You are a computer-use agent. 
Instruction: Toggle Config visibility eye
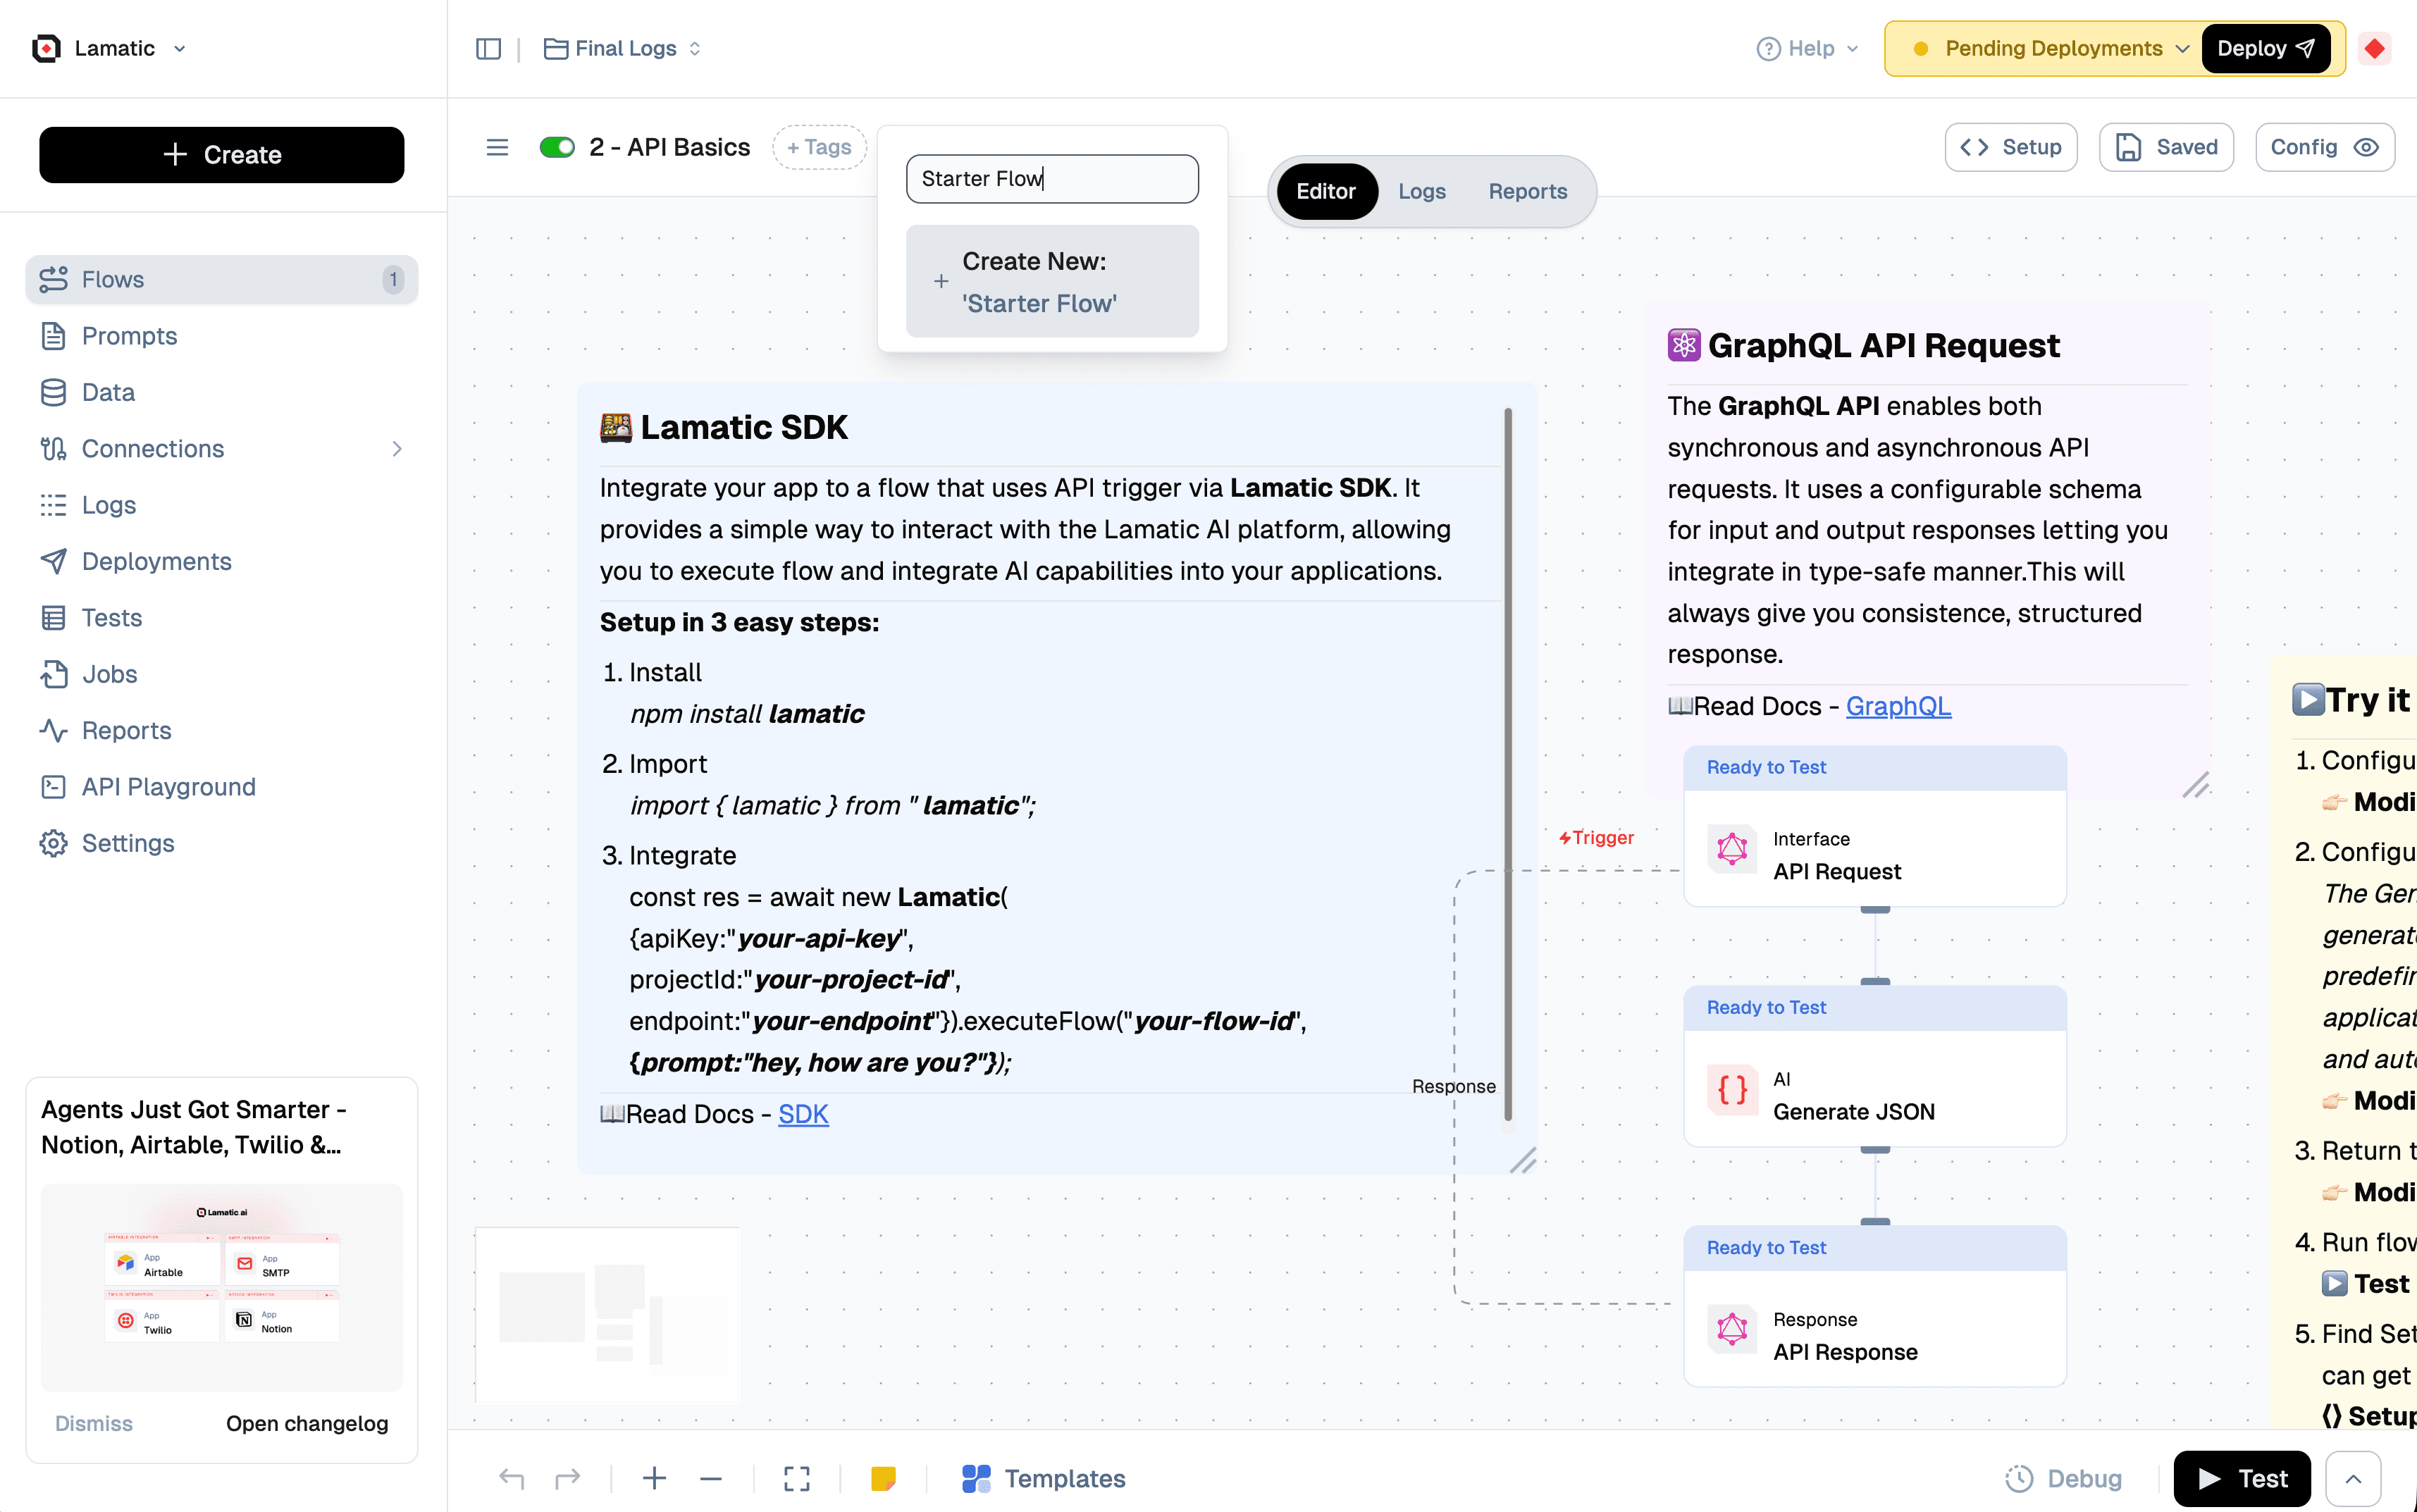tap(2366, 147)
